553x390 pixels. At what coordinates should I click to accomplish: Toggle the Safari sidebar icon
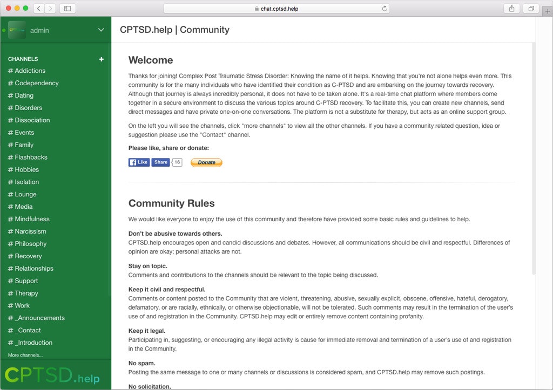(x=67, y=9)
